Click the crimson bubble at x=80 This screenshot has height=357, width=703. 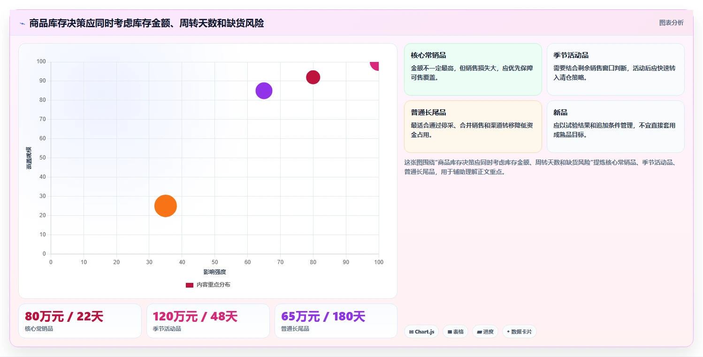point(313,77)
